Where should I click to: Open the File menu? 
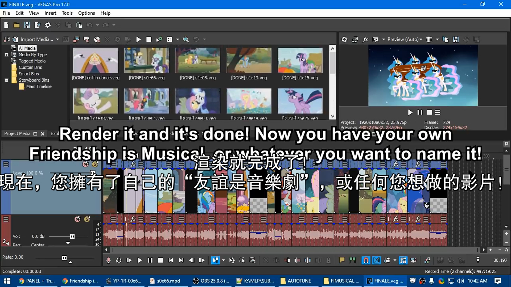click(6, 13)
